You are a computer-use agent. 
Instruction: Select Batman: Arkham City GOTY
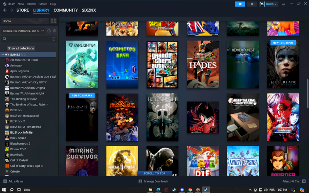28,82
